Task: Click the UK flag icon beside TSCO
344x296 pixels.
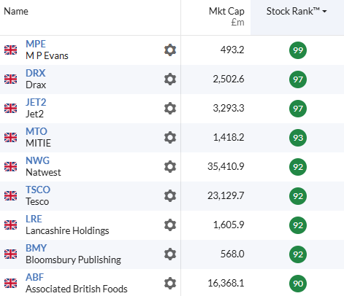Action: 11,196
